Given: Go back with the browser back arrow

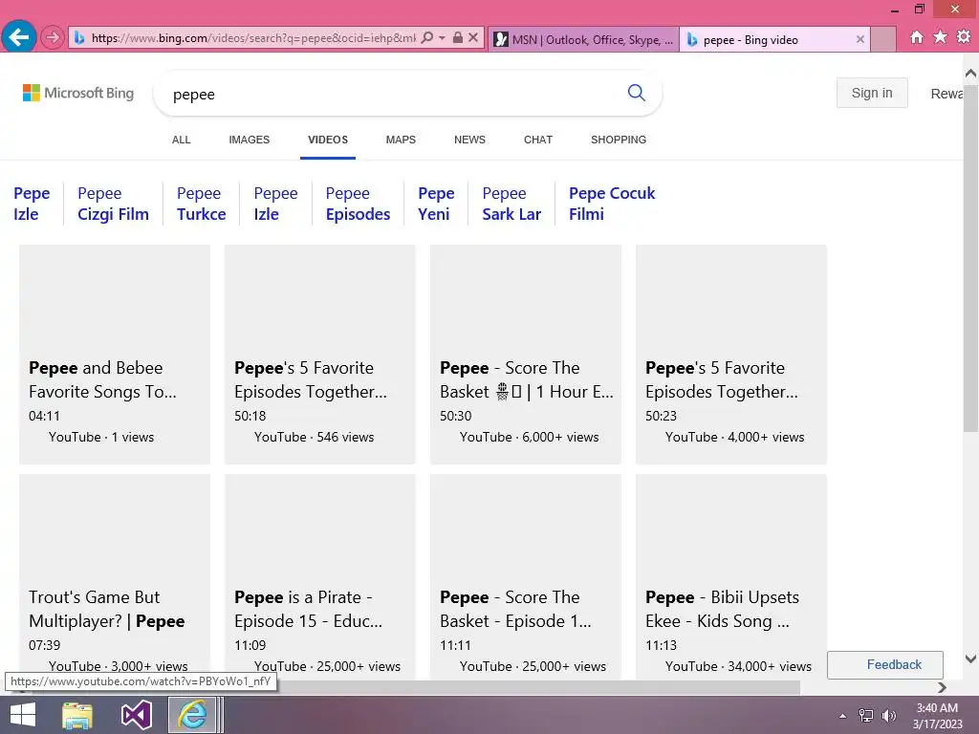Looking at the screenshot, I should (19, 37).
